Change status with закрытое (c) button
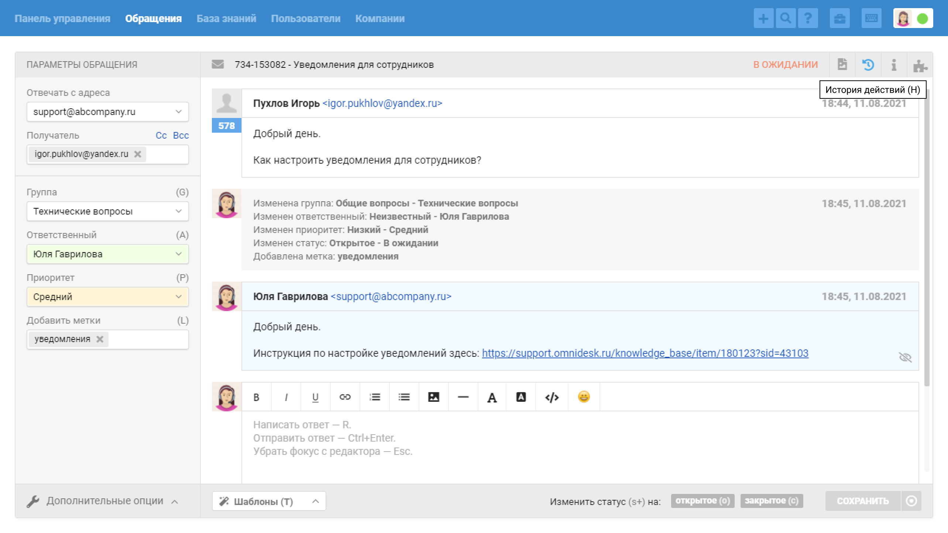Screen dimensions: 948x533 pos(772,501)
